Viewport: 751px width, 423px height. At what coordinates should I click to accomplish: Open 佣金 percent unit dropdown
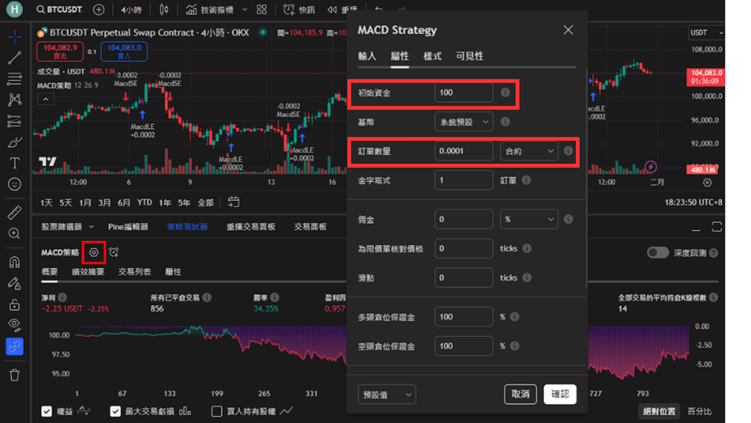[x=529, y=219]
